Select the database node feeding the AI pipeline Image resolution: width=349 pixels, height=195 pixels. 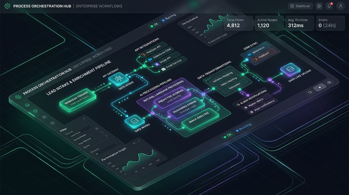pos(134,121)
